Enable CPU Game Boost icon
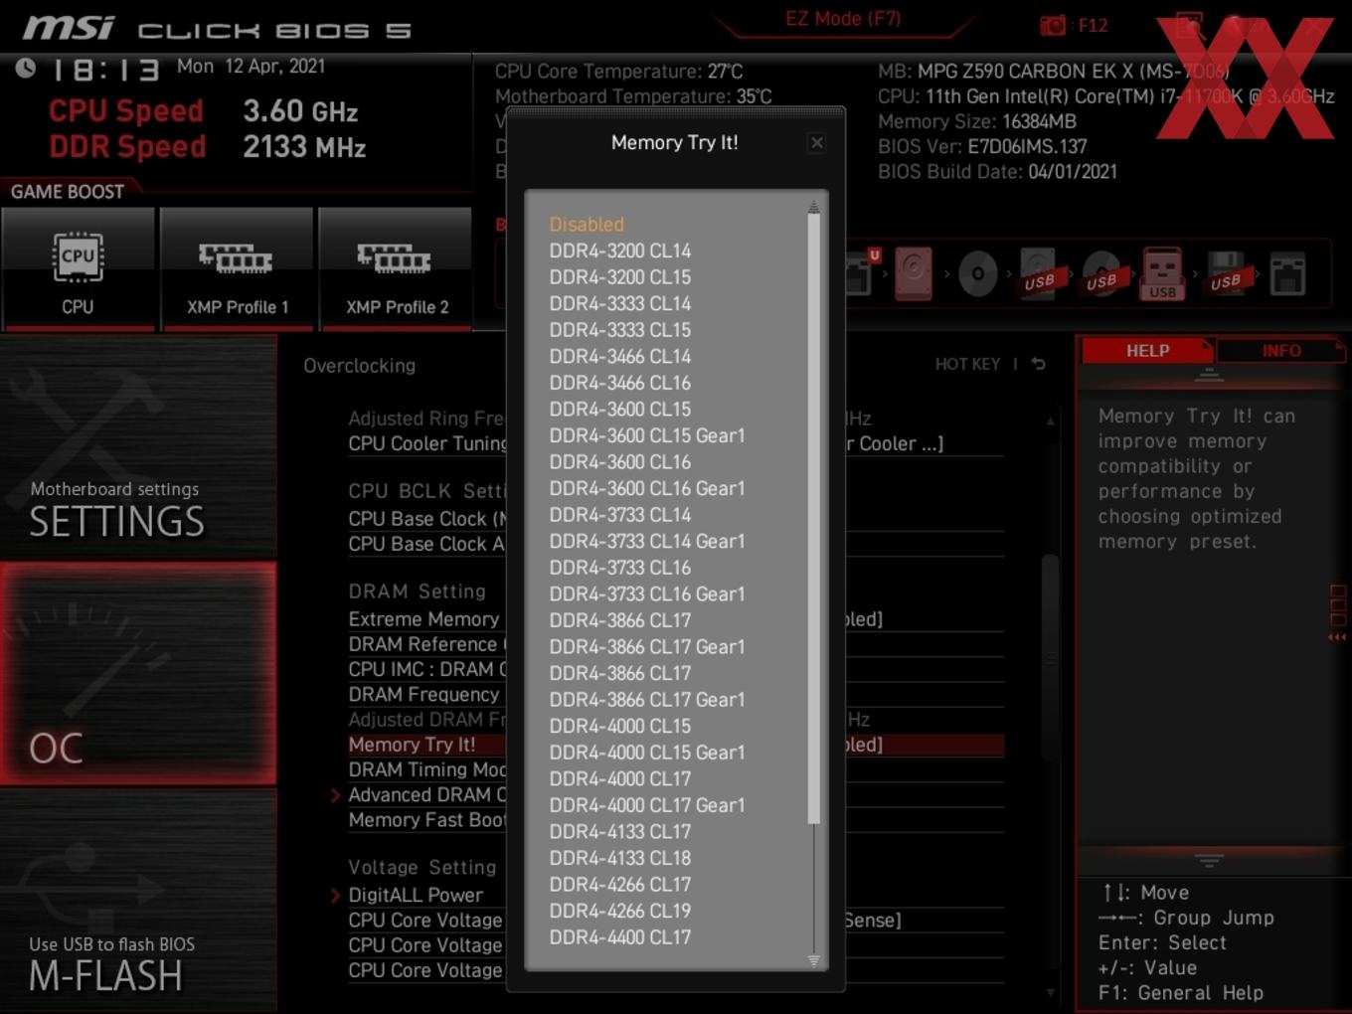 (x=78, y=268)
